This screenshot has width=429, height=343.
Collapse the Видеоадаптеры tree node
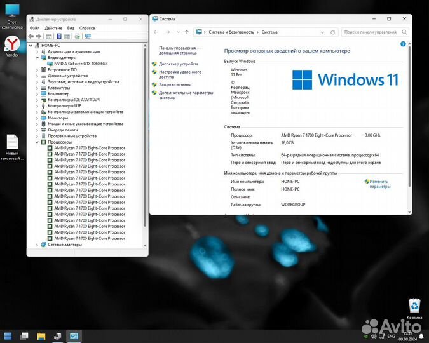click(x=37, y=57)
